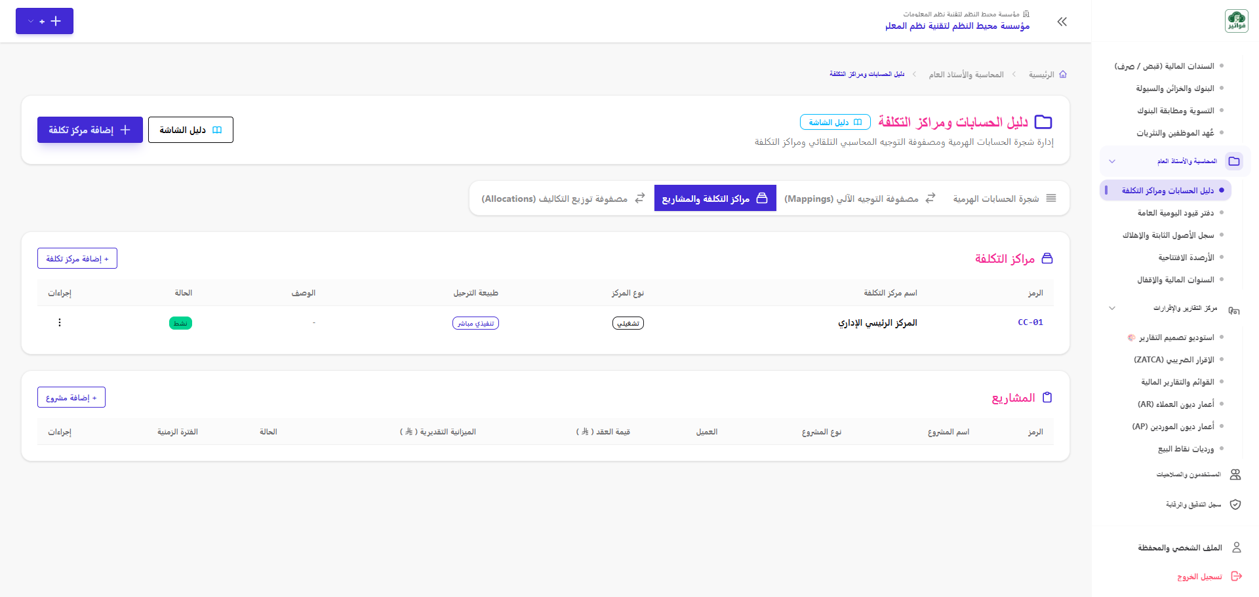1259x597 pixels.
Task: Open three-dot actions menu for CC-01
Action: pos(60,322)
